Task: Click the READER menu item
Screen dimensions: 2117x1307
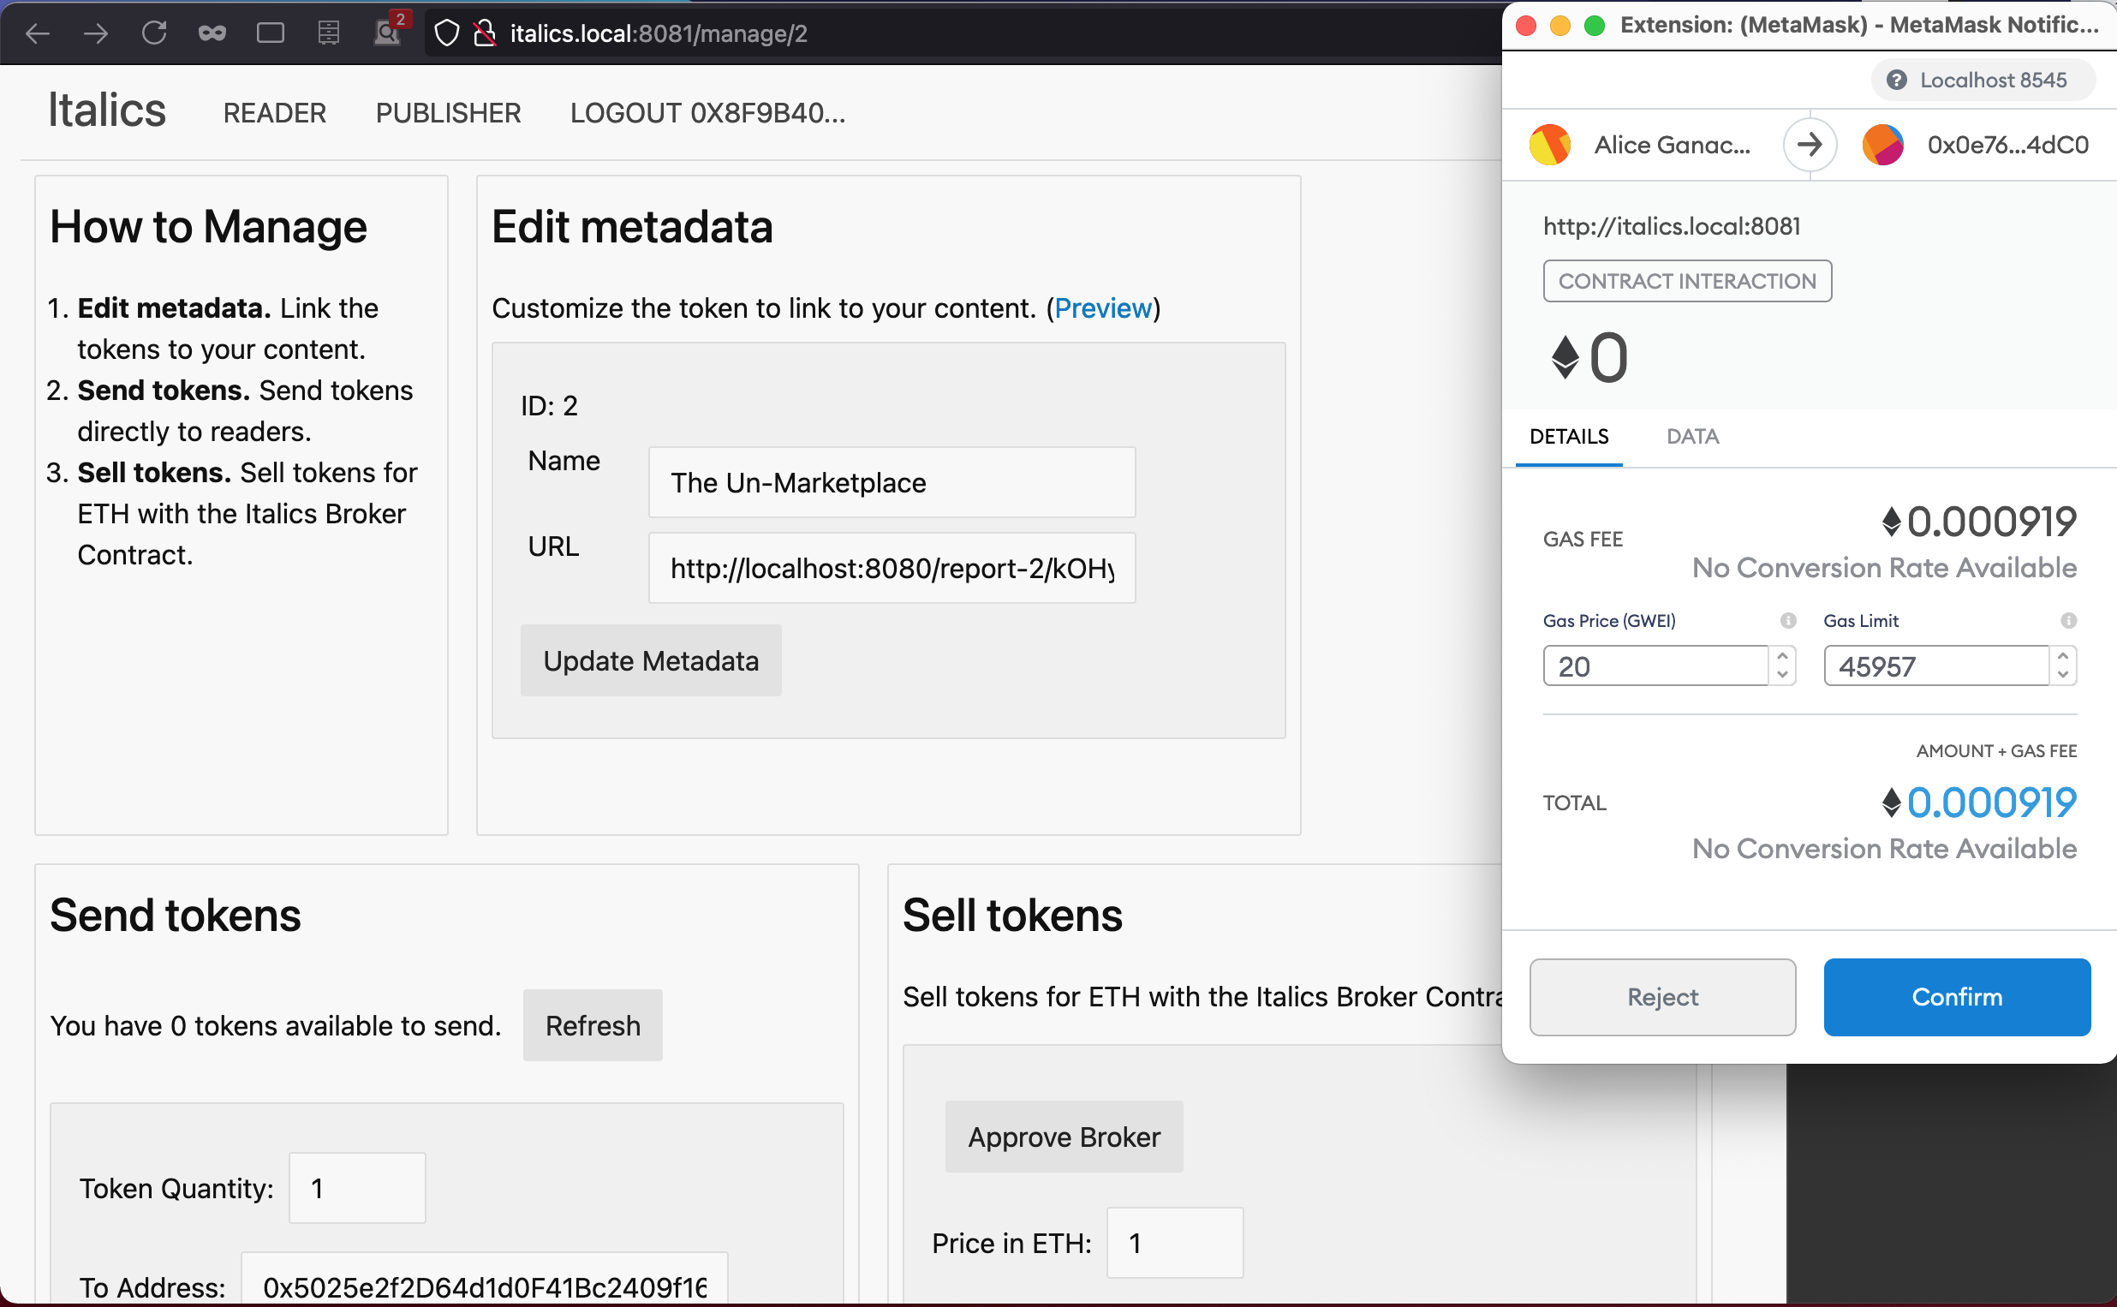Action: 274,113
